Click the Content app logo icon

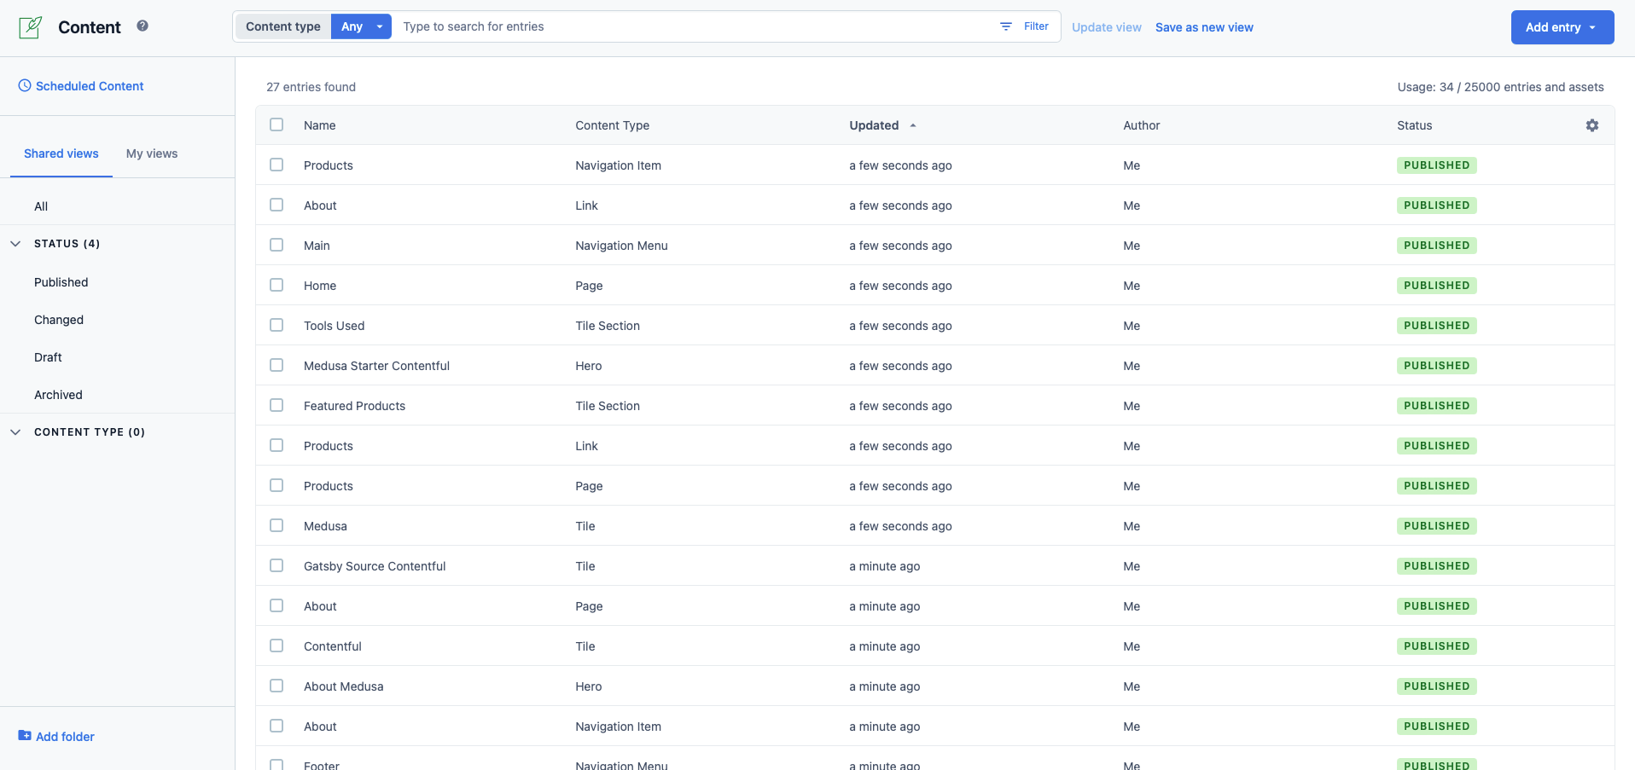point(31,27)
